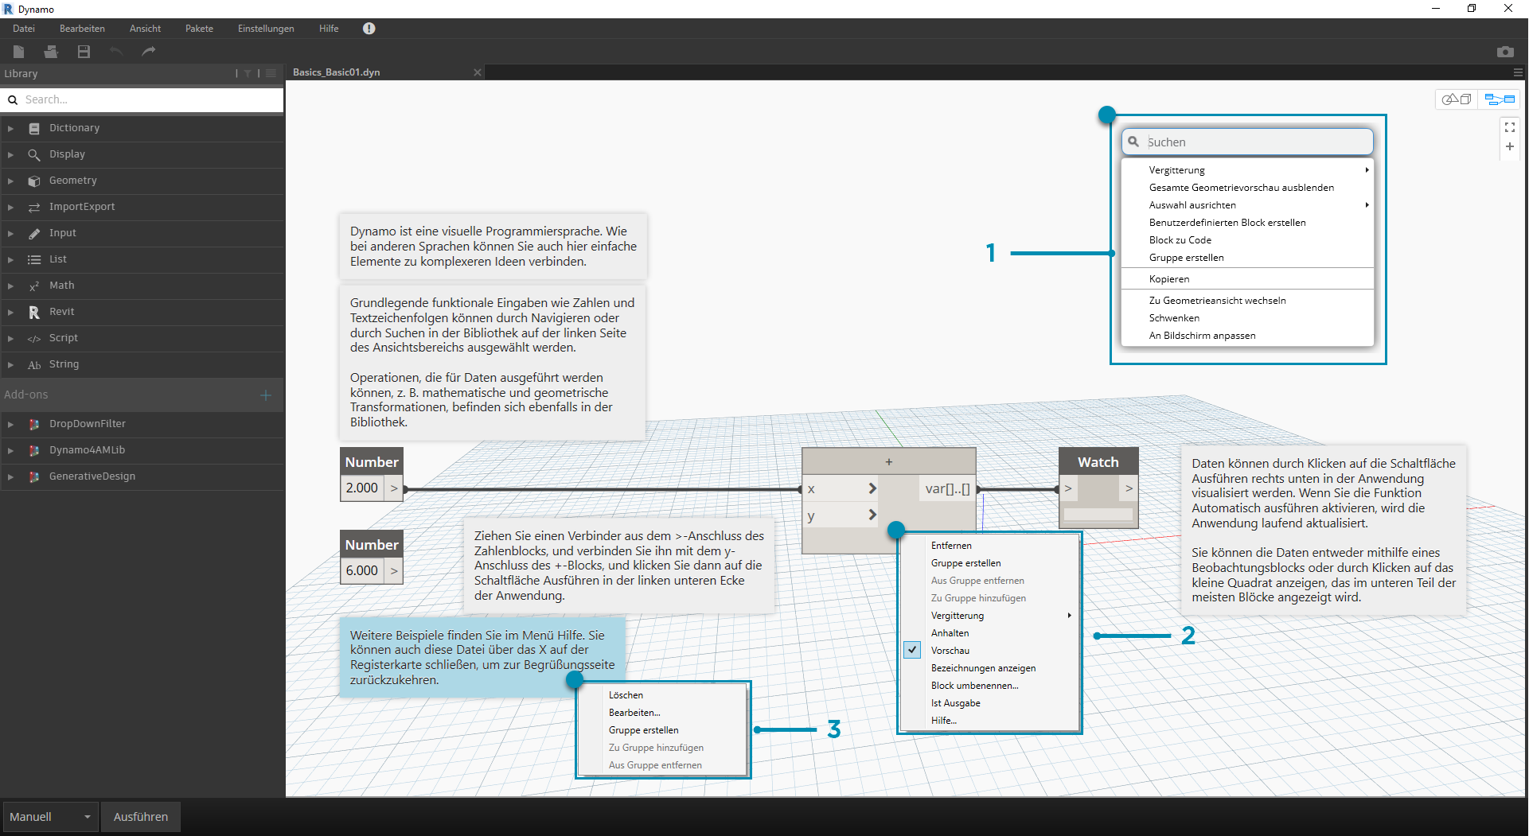The image size is (1529, 836).
Task: Click output port of Number 6.000 node
Action: pos(394,571)
